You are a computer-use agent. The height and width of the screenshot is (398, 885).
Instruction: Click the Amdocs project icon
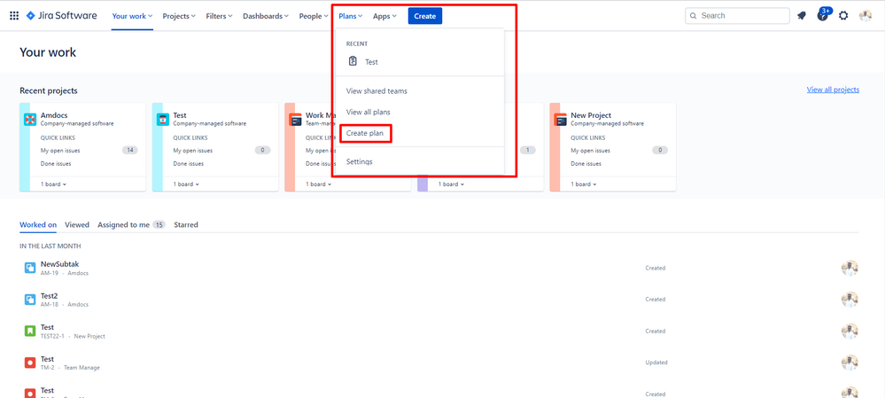click(30, 120)
